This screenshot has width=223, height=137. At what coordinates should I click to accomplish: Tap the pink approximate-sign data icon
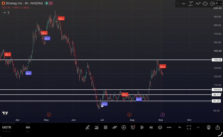tap(51, 3)
